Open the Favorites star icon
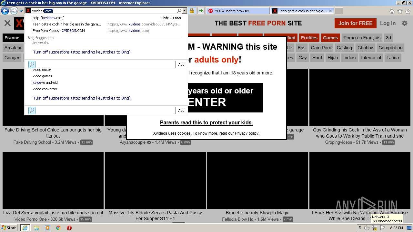The width and height of the screenshot is (413, 232). pos(400,11)
